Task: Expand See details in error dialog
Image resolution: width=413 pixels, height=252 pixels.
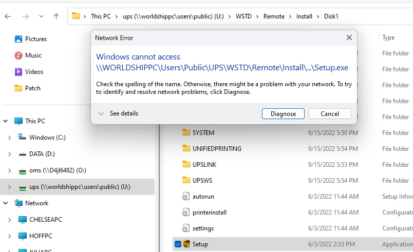Action: coord(118,113)
